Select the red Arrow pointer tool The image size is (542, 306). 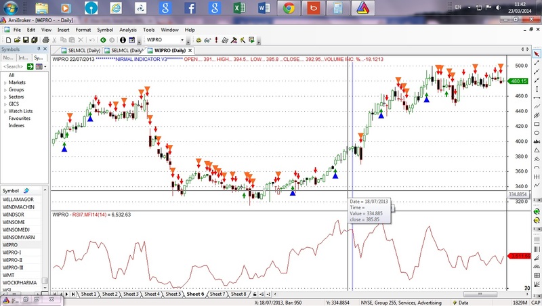click(537, 54)
